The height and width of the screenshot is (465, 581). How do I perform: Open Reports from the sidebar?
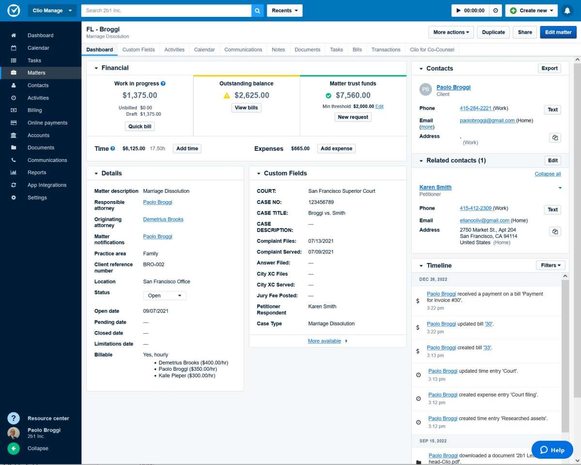click(x=36, y=172)
